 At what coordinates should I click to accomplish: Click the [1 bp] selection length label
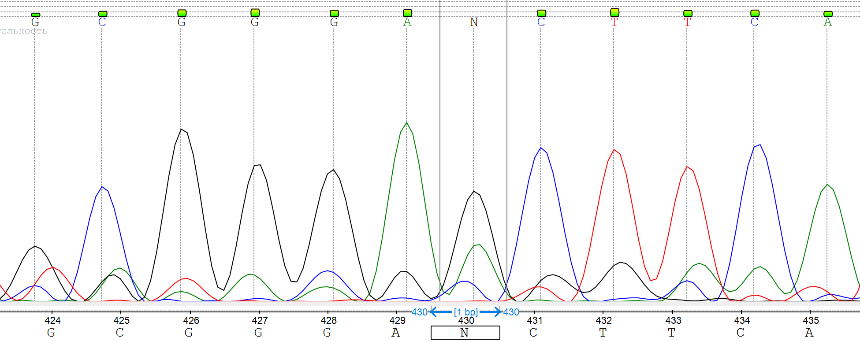click(x=466, y=312)
